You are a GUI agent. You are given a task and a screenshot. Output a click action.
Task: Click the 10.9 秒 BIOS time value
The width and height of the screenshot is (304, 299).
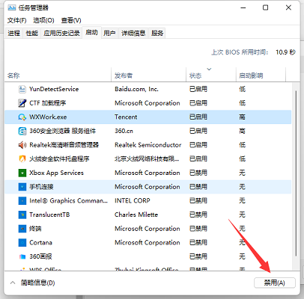pos(285,52)
